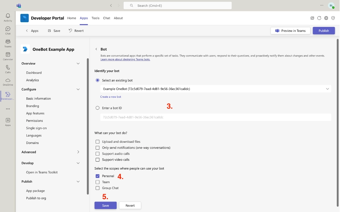Image resolution: width=340 pixels, height=212 pixels.
Task: Click the back arrow beside Bot heading
Action: coord(96,49)
